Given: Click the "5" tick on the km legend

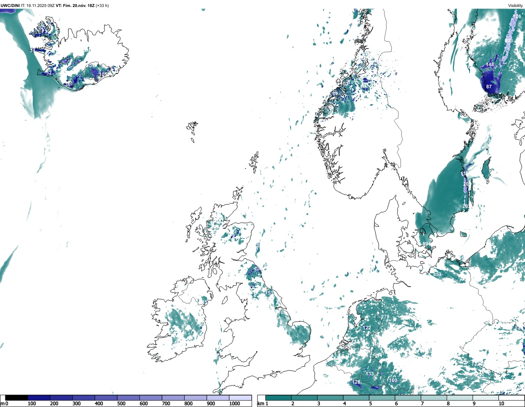Looking at the screenshot, I should coord(370,404).
